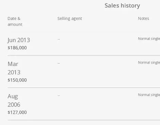The height and width of the screenshot is (125, 160).
Task: Select the Aug 2006 sale date
Action: [14, 100]
